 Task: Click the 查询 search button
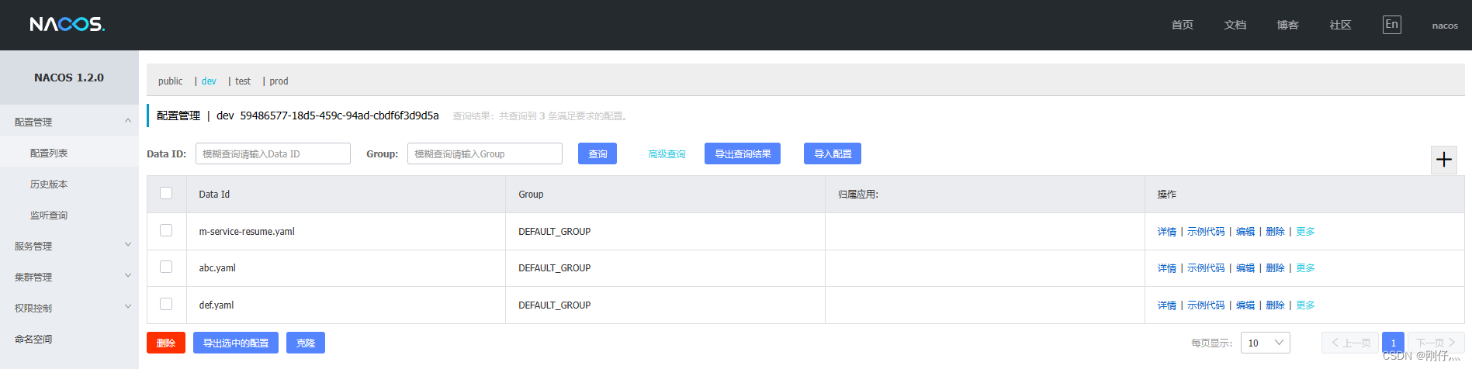pyautogui.click(x=597, y=153)
